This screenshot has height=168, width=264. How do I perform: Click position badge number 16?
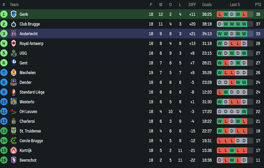[x=4, y=160]
